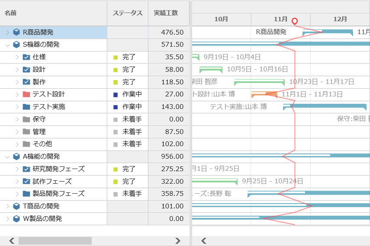Click the blue folder icon for 製品開発フェーズ
Image resolution: width=370 pixels, height=246 pixels.
(26, 194)
